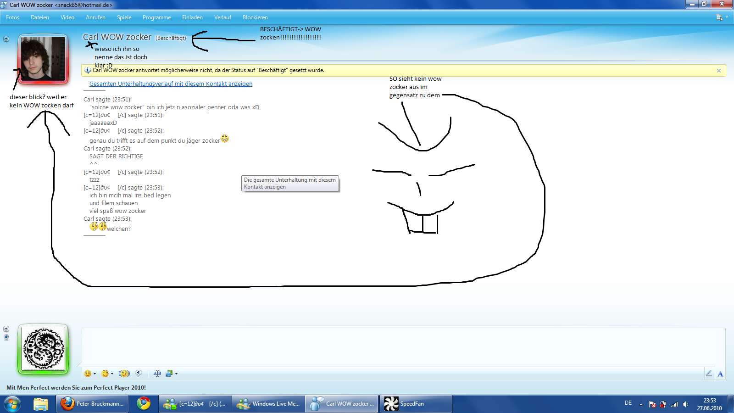Click DE language indicator in tray

tap(628, 403)
